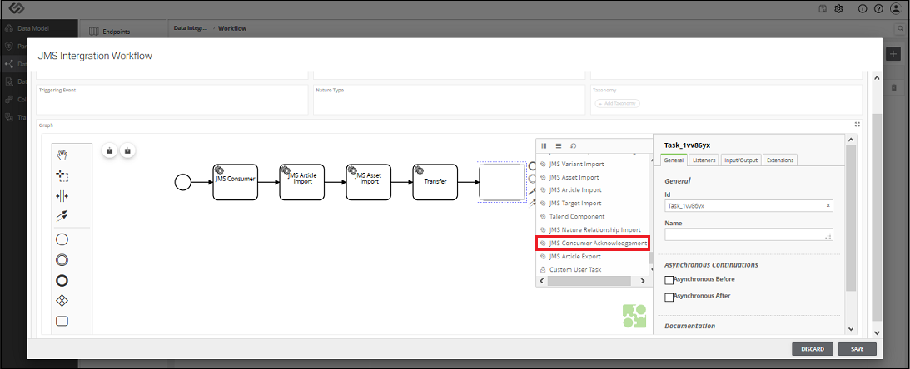Click the Add Taxonomy button
The image size is (910, 369).
click(x=618, y=103)
